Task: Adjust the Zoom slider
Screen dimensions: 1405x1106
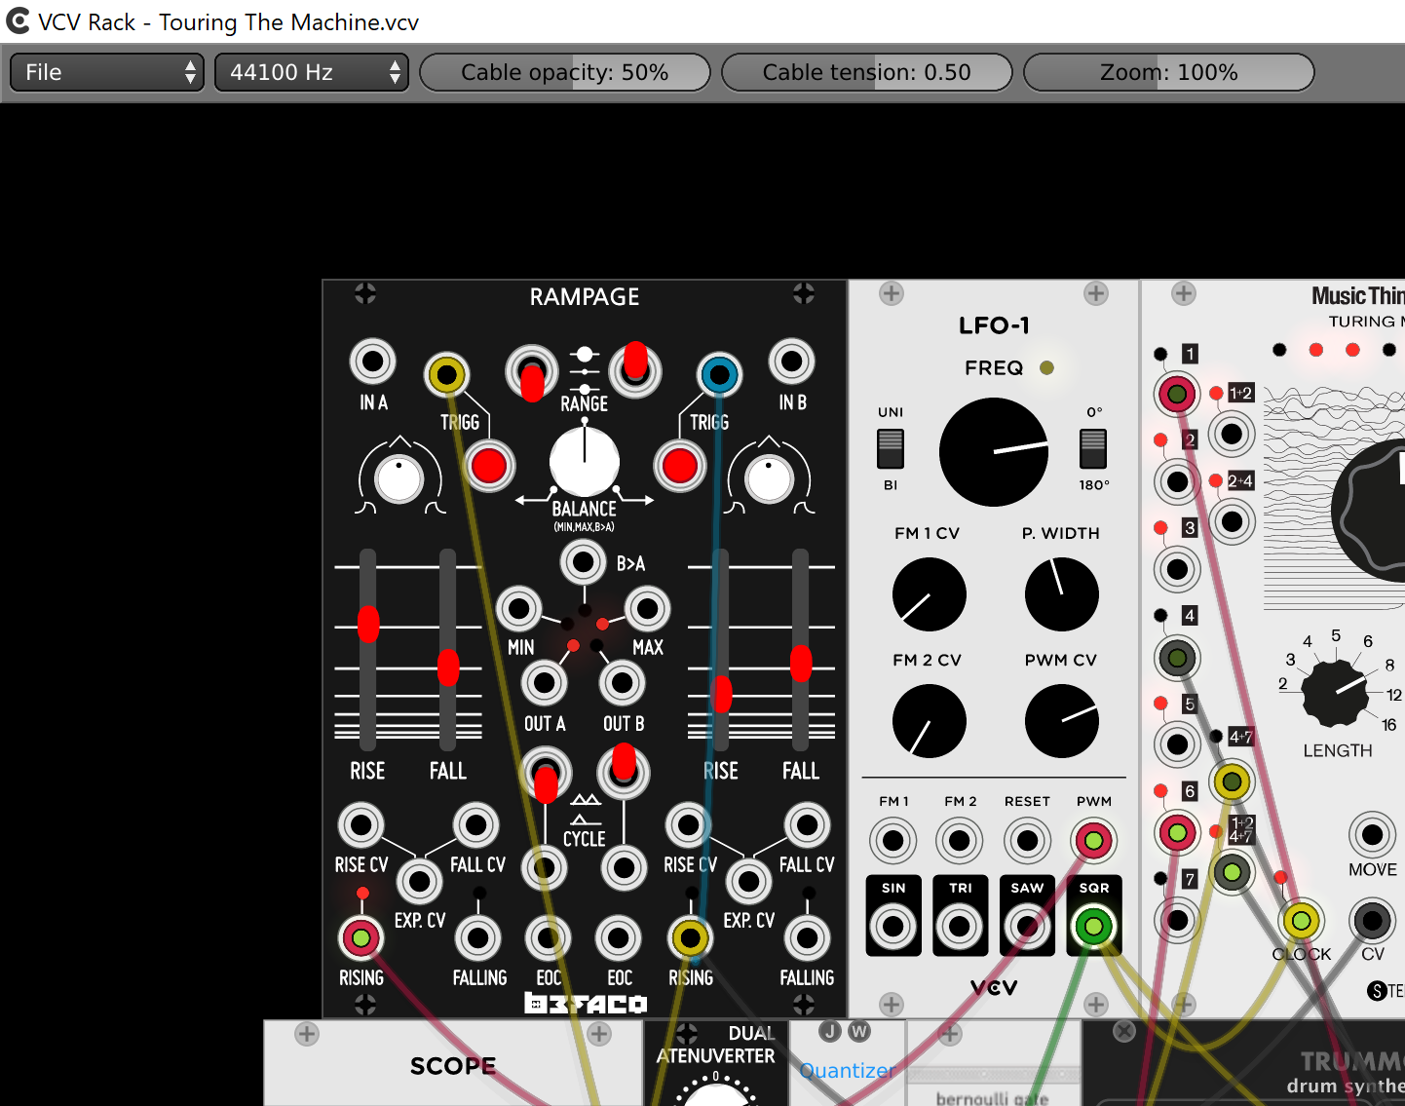Action: (x=1169, y=72)
